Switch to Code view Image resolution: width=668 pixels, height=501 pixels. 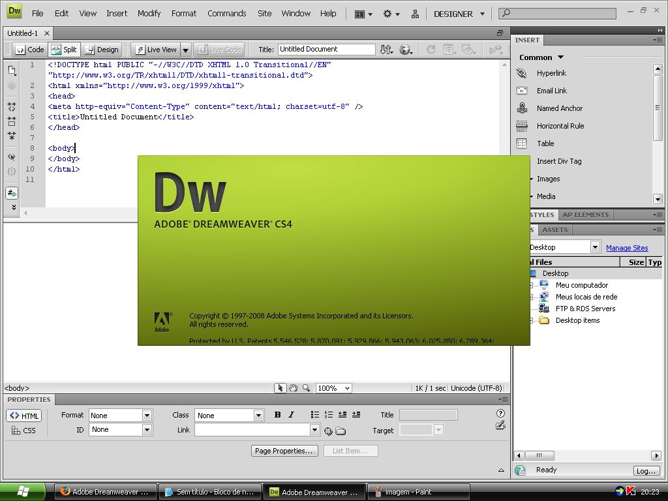tap(29, 50)
